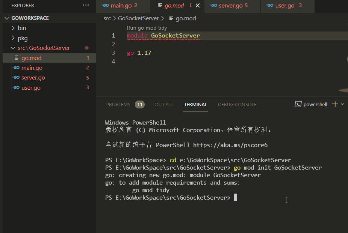The image size is (348, 233).
Task: Click the file icon in the breadcrumb
Action: [x=171, y=18]
